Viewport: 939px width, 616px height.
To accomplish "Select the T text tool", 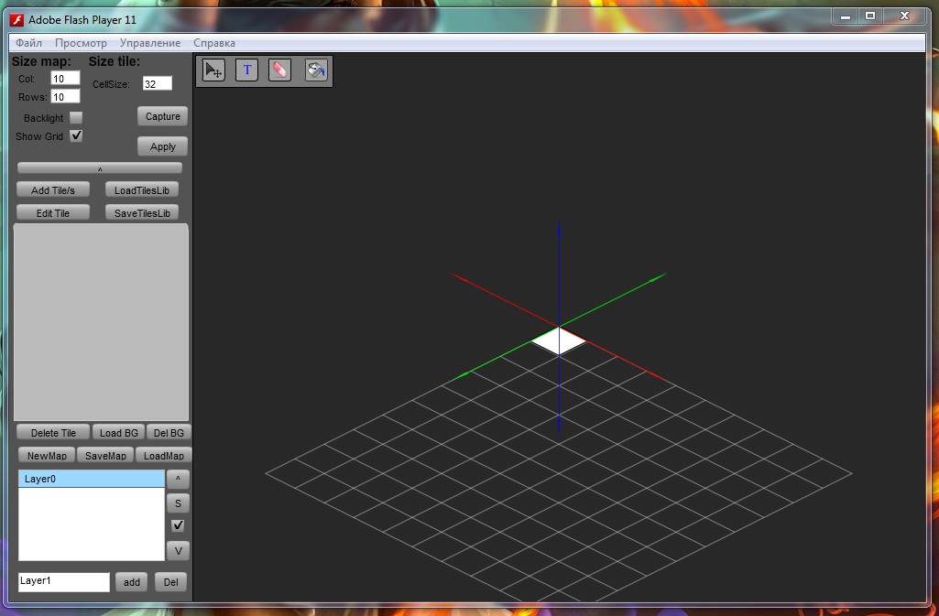I will 246,70.
